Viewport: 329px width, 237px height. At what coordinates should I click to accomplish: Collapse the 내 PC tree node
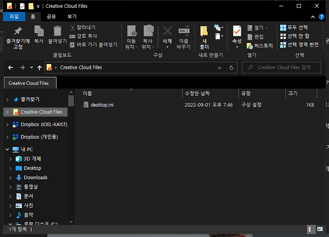[7, 149]
